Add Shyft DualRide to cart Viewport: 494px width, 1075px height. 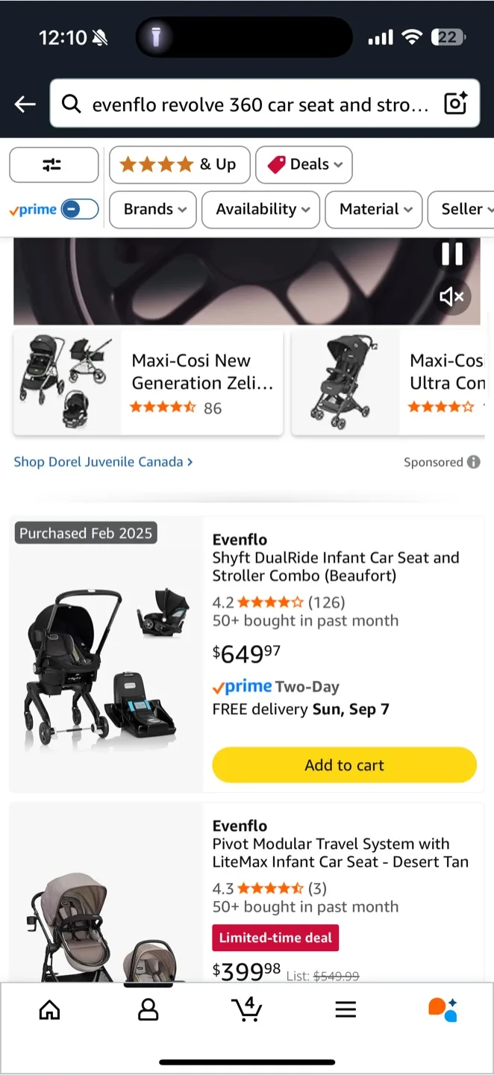(x=344, y=765)
